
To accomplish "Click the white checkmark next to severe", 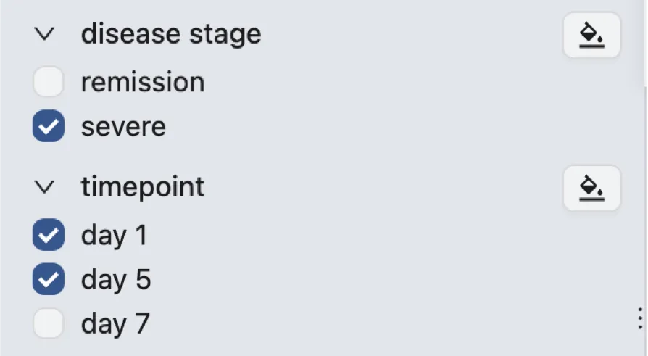I will coord(49,127).
